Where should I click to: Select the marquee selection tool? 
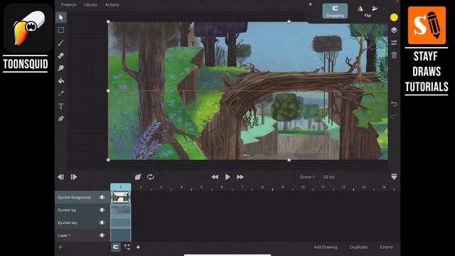[x=61, y=30]
